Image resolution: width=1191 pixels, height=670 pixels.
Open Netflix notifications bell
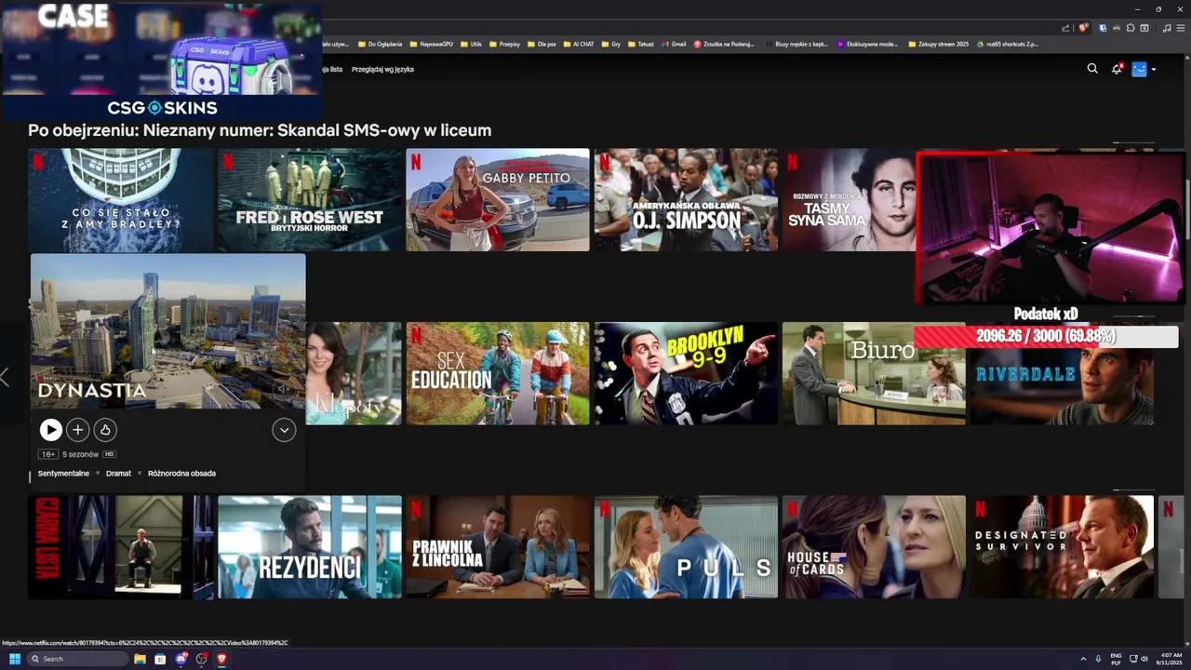click(1117, 69)
